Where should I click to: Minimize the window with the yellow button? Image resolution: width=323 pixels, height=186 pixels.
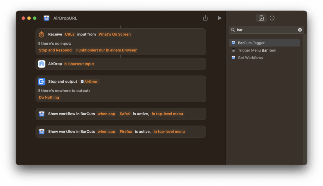[29, 18]
